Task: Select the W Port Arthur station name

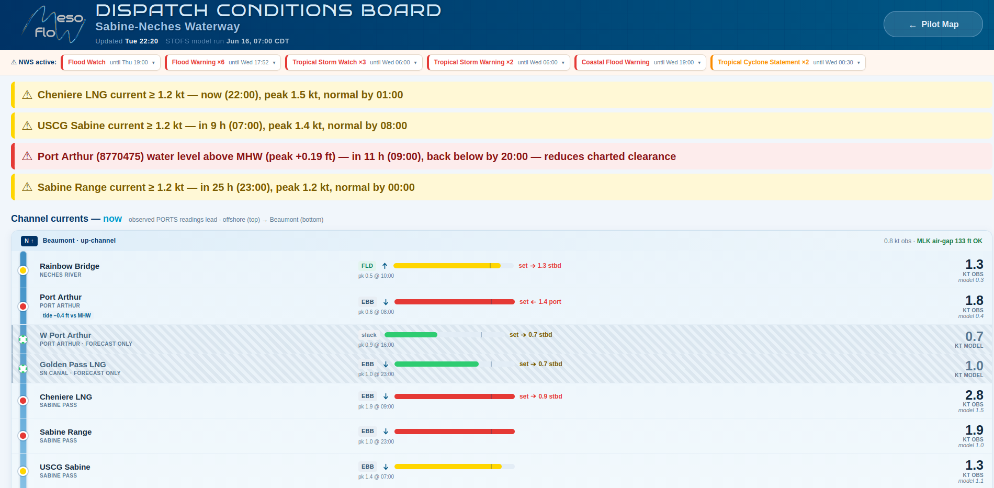Action: coord(65,335)
